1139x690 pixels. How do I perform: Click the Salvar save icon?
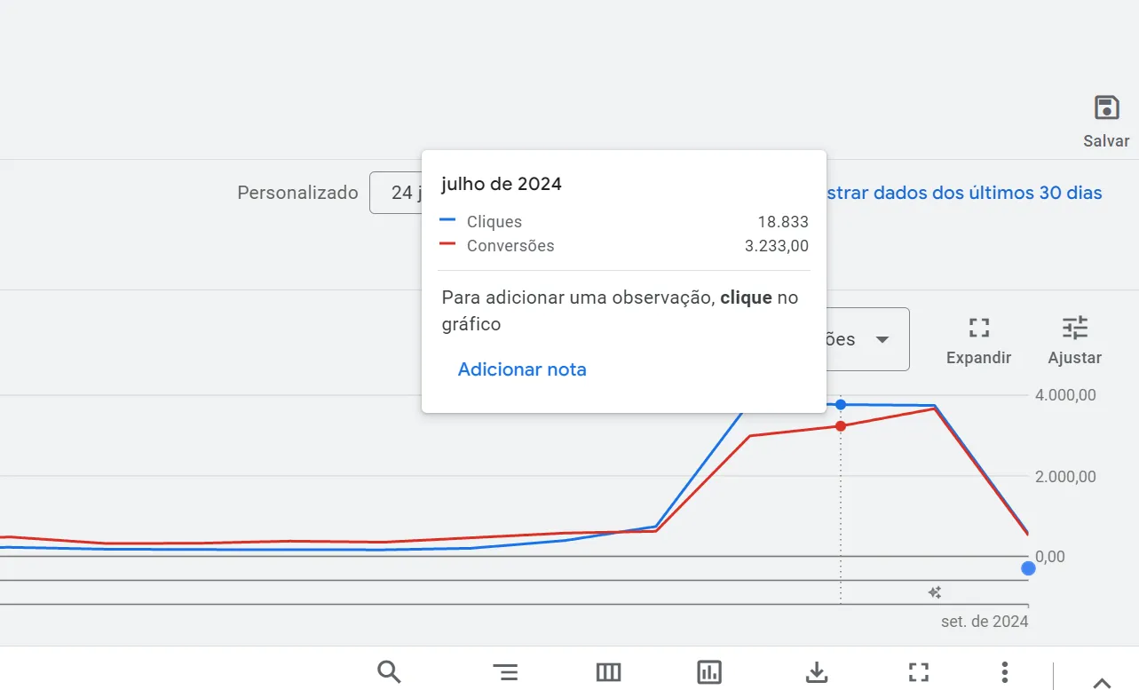[x=1106, y=109]
